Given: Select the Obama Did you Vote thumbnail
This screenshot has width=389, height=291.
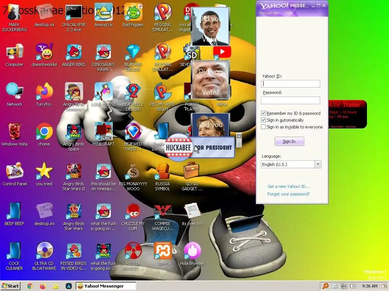Looking at the screenshot, I should point(210,27).
